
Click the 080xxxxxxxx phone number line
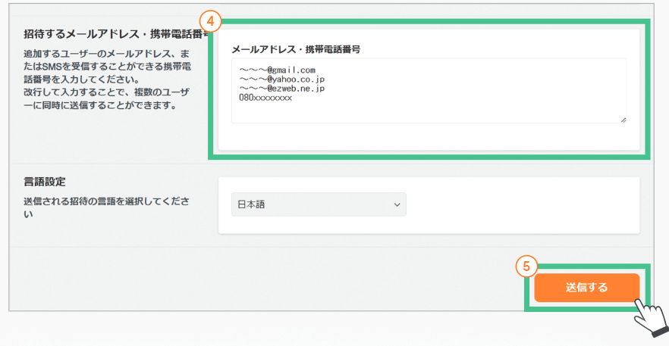tap(265, 98)
